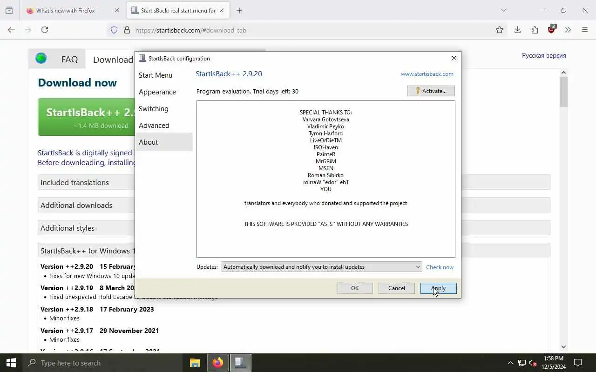Bookmark this page with star icon
596x372 pixels.
click(500, 30)
